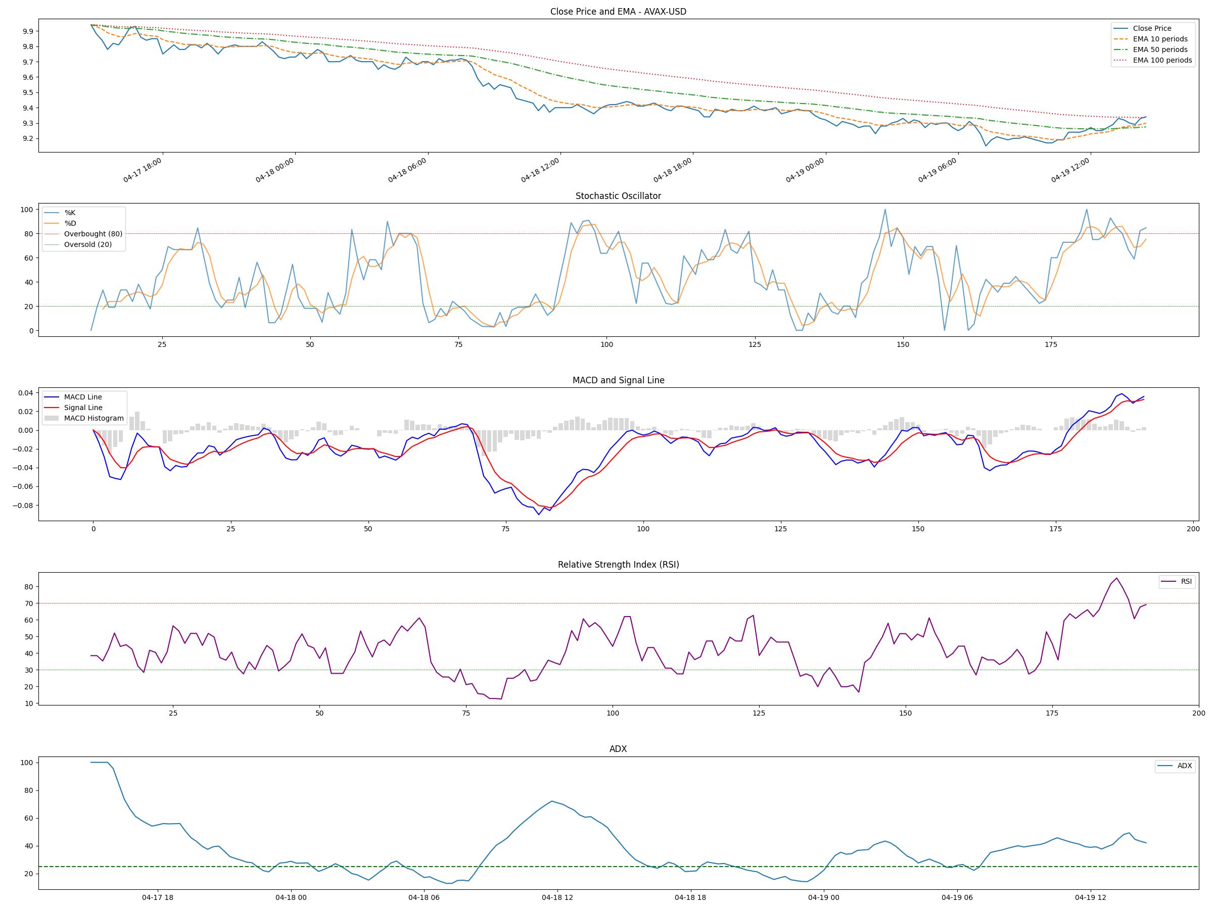Click the Overbought (80) legend entry
Image resolution: width=1213 pixels, height=909 pixels.
click(92, 234)
